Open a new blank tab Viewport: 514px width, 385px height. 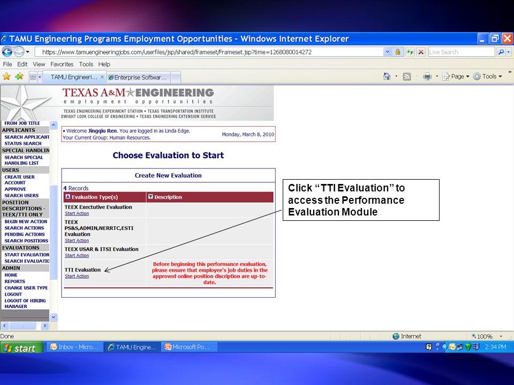(x=176, y=77)
